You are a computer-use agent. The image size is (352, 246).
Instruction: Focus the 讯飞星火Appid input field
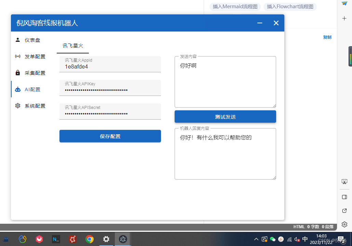tap(110, 64)
